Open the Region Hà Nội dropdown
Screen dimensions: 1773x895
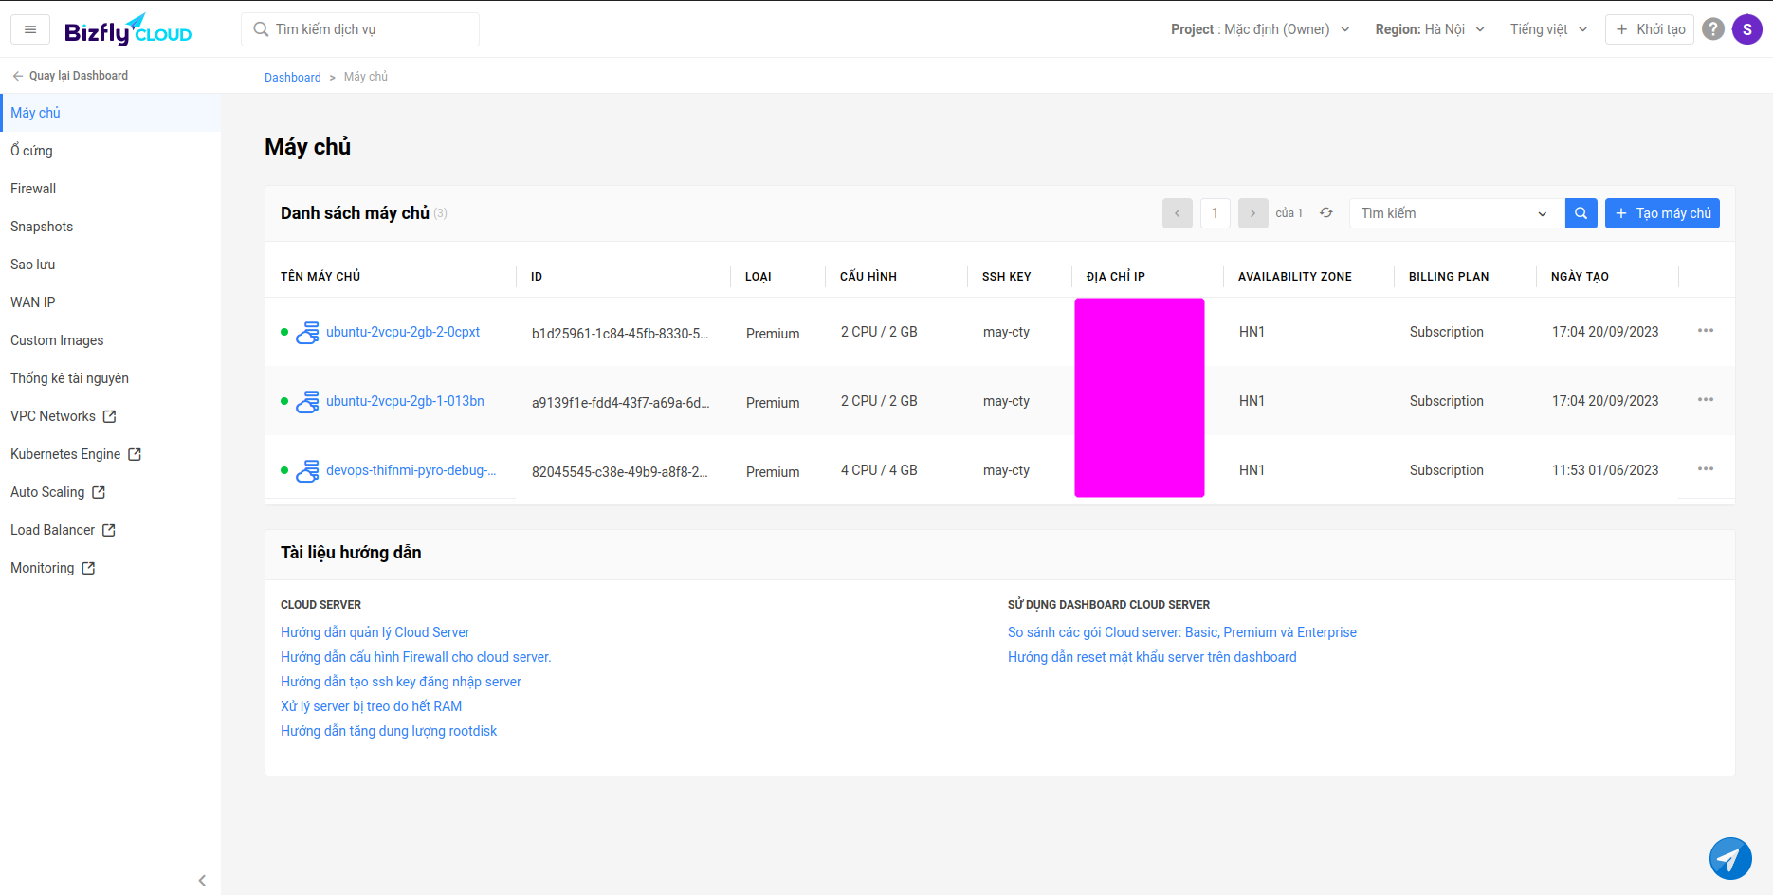[x=1430, y=29]
